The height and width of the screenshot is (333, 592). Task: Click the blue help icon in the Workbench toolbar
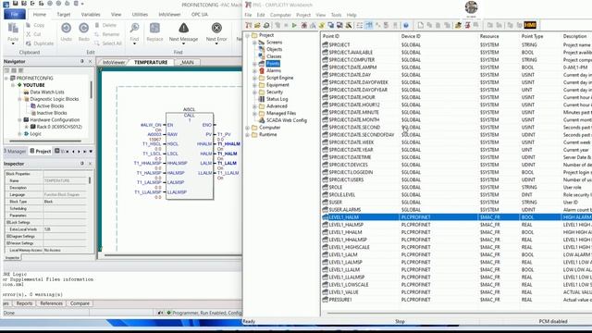[x=406, y=25]
